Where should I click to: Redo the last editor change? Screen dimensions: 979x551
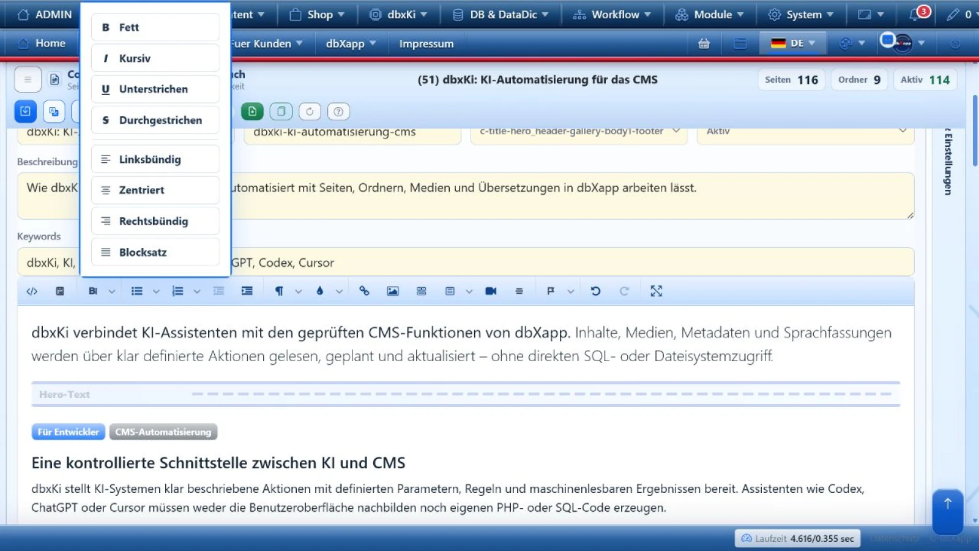coord(624,291)
